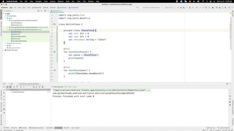234x131 pixels.
Task: Open Layout Inspector from status bar
Action: click(223, 128)
